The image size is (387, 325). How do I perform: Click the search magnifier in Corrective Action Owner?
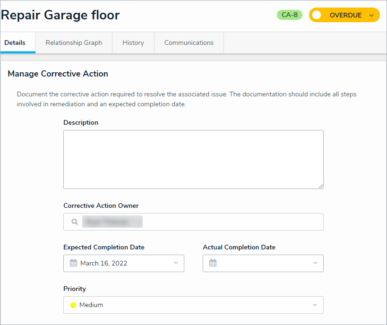click(x=75, y=222)
